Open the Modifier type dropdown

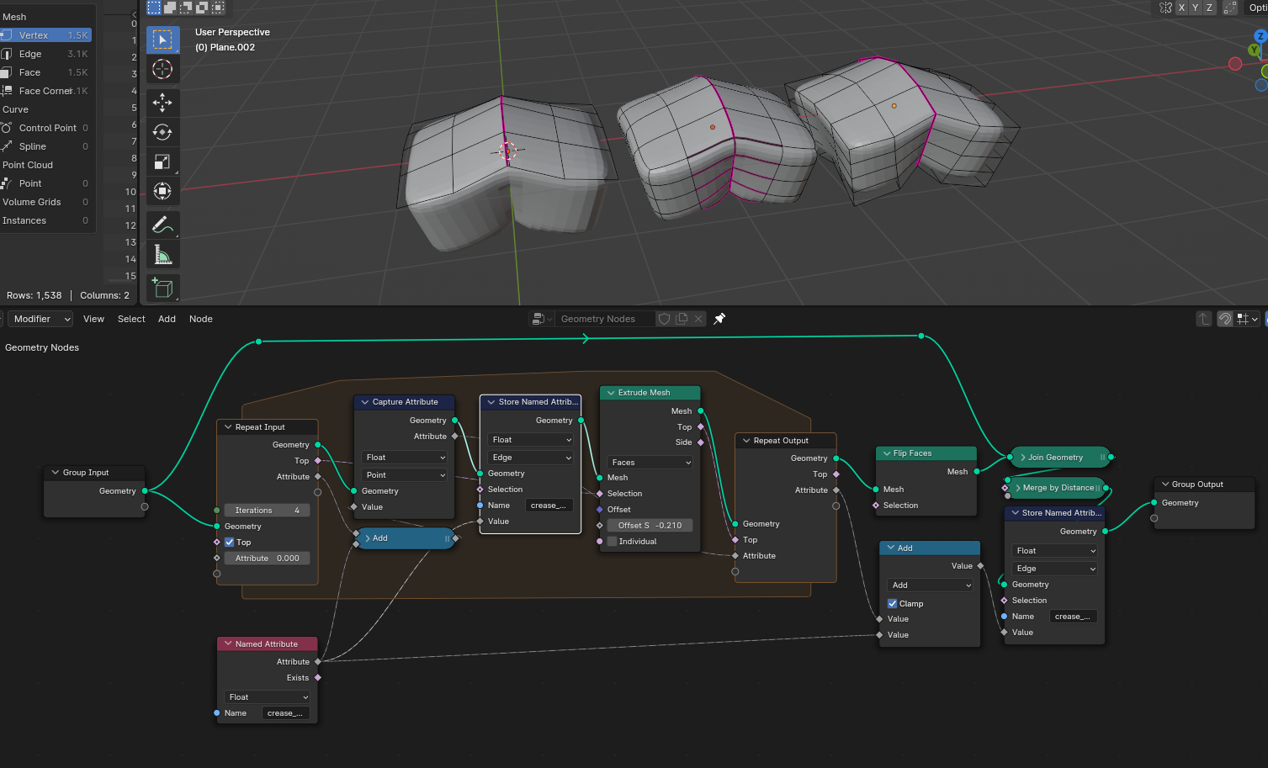coord(40,319)
